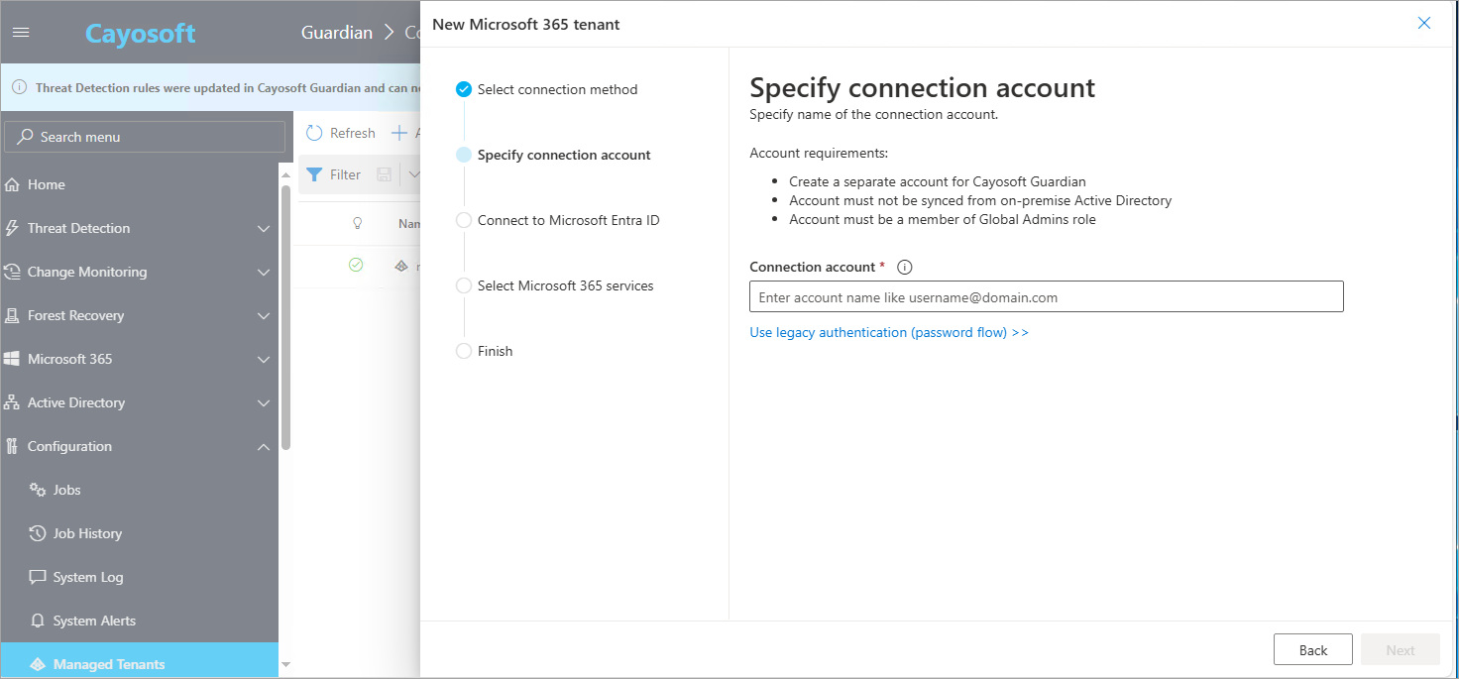The width and height of the screenshot is (1459, 679).
Task: Click the search magnifier icon
Action: click(x=25, y=137)
